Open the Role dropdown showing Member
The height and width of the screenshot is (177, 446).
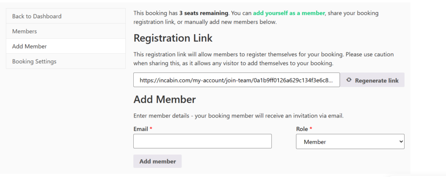[350, 141]
